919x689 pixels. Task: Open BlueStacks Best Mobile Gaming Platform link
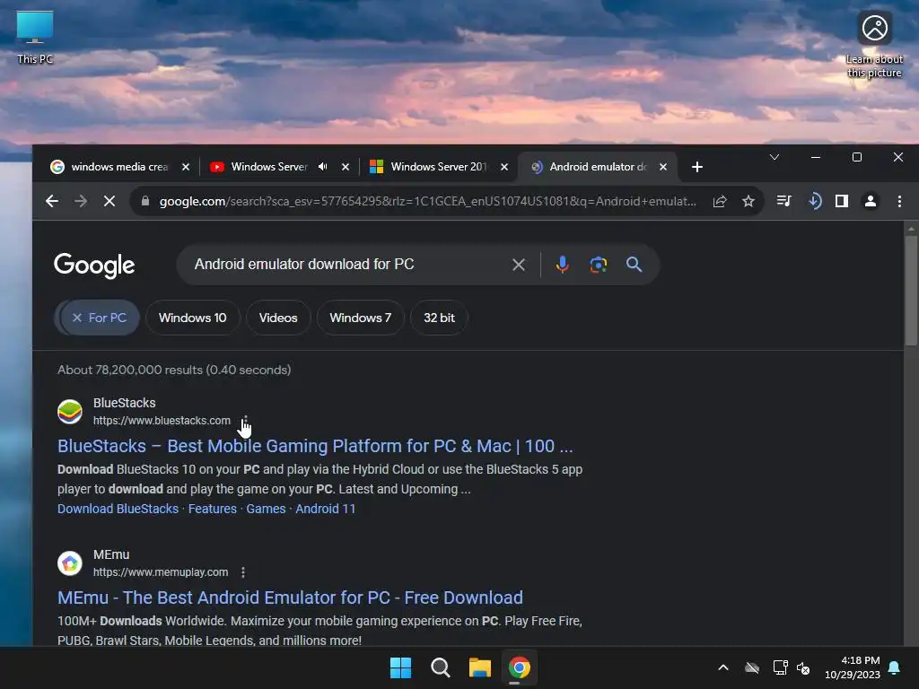tap(315, 446)
